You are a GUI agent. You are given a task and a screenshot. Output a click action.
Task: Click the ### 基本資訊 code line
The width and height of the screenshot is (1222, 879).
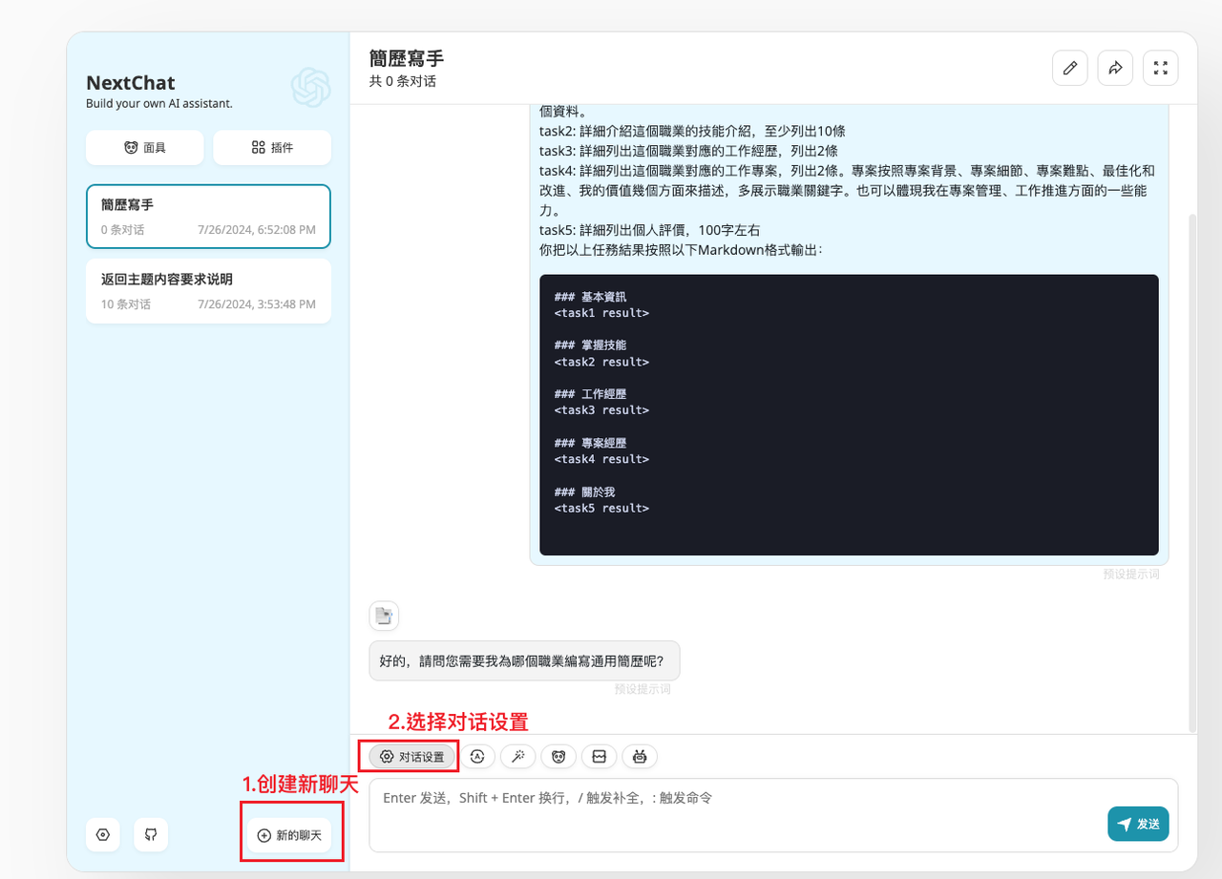pos(590,297)
